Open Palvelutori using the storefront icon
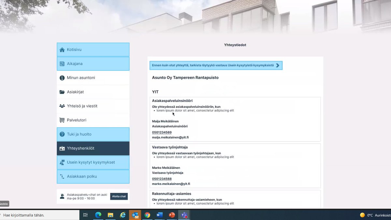This screenshot has width=391, height=220. (x=62, y=120)
